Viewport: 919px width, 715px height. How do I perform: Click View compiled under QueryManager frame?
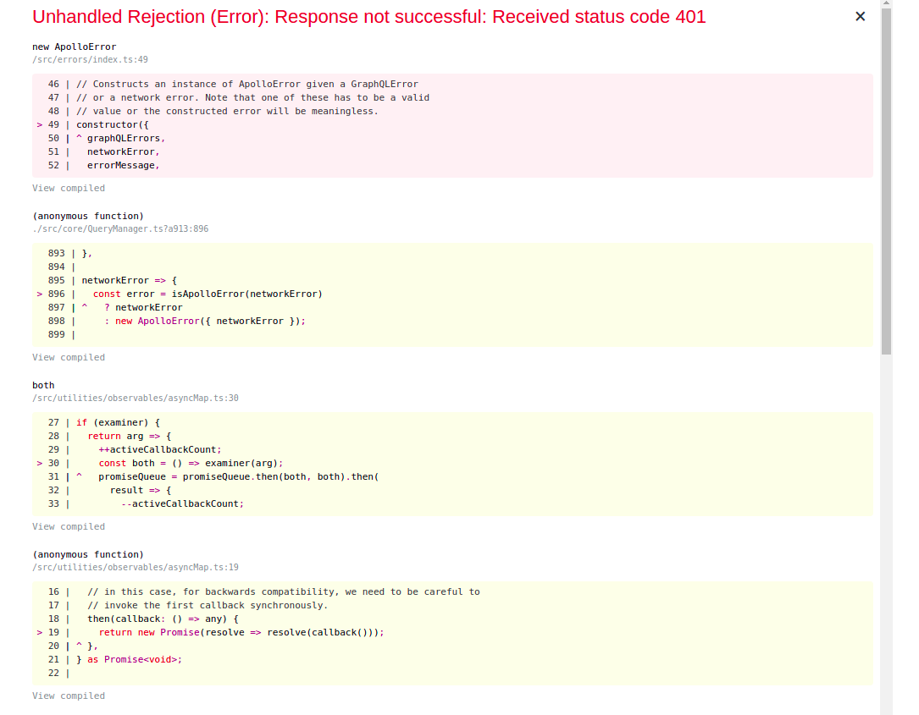click(68, 357)
